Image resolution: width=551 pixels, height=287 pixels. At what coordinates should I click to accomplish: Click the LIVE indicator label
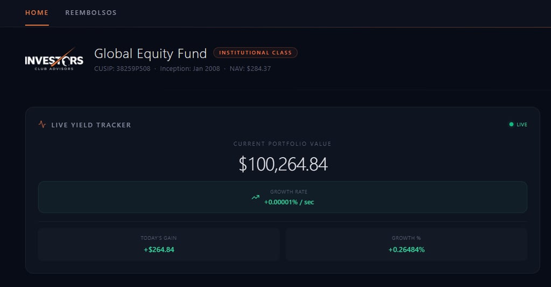coord(522,125)
